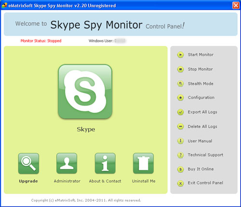241x207 pixels.
Task: Choose the Delete All Logs label
Action: click(x=202, y=127)
